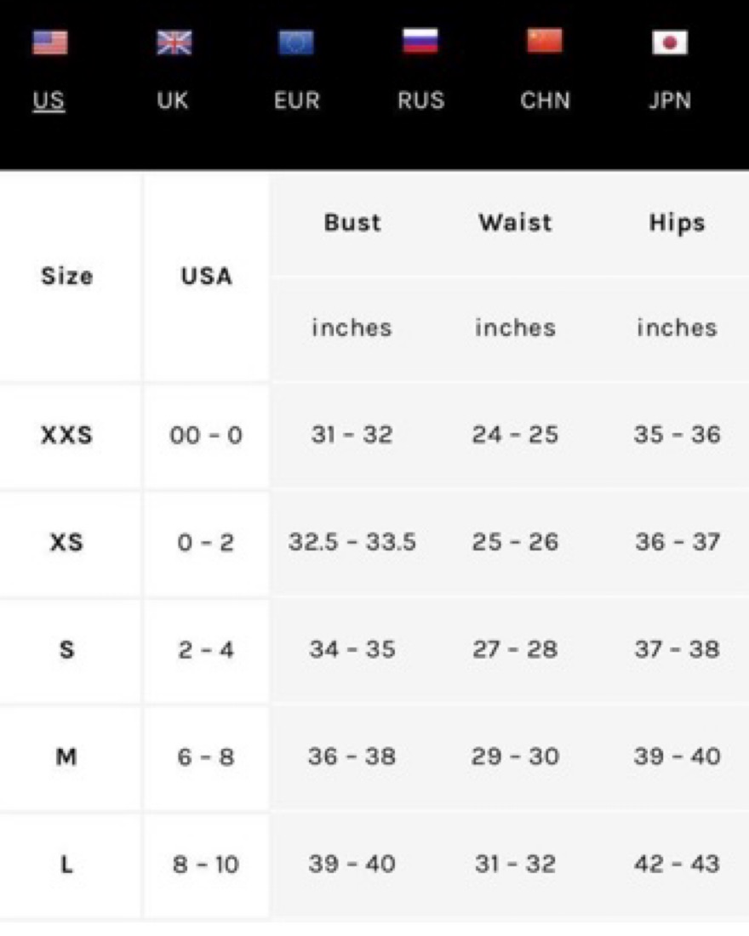Click the Waist column header
Viewport: 749px width, 936px height.
point(516,223)
